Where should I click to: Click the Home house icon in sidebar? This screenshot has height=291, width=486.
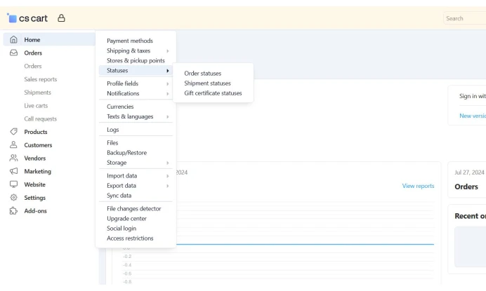point(13,40)
